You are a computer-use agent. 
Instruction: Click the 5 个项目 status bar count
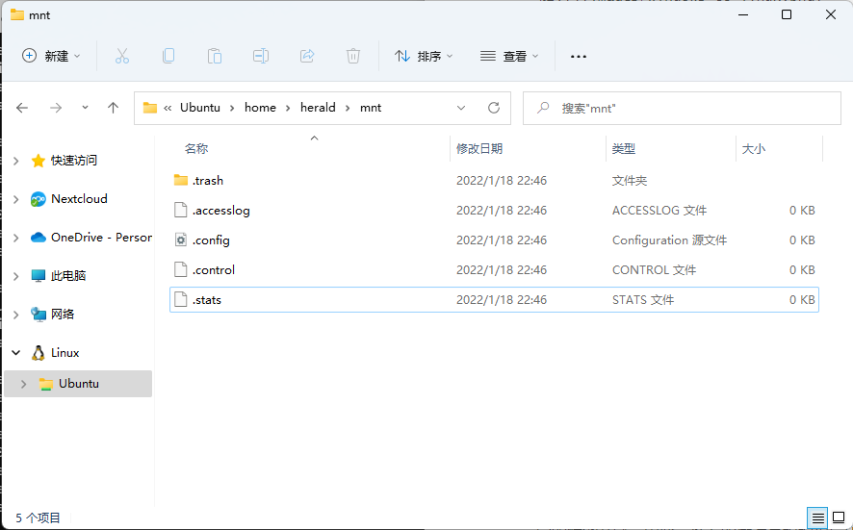[x=38, y=518]
